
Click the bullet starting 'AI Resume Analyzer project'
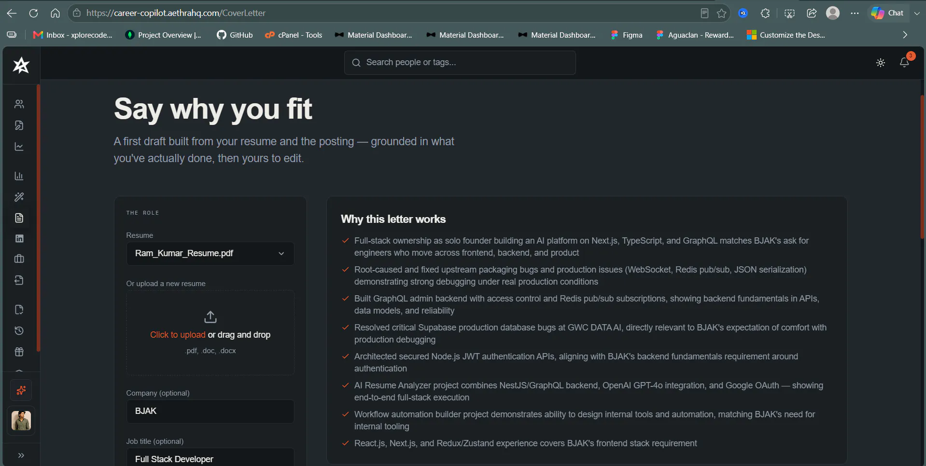[589, 391]
